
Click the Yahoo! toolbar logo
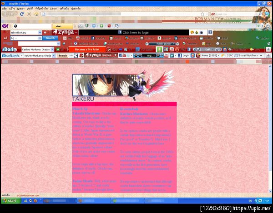[x=5, y=26]
